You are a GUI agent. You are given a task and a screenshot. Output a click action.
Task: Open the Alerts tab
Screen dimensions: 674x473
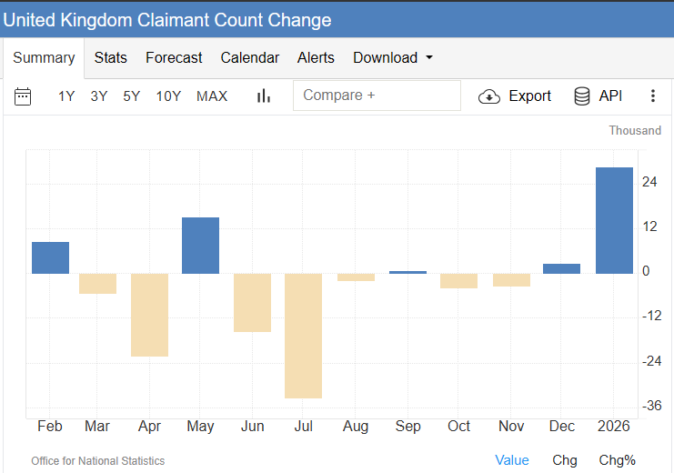pos(316,57)
